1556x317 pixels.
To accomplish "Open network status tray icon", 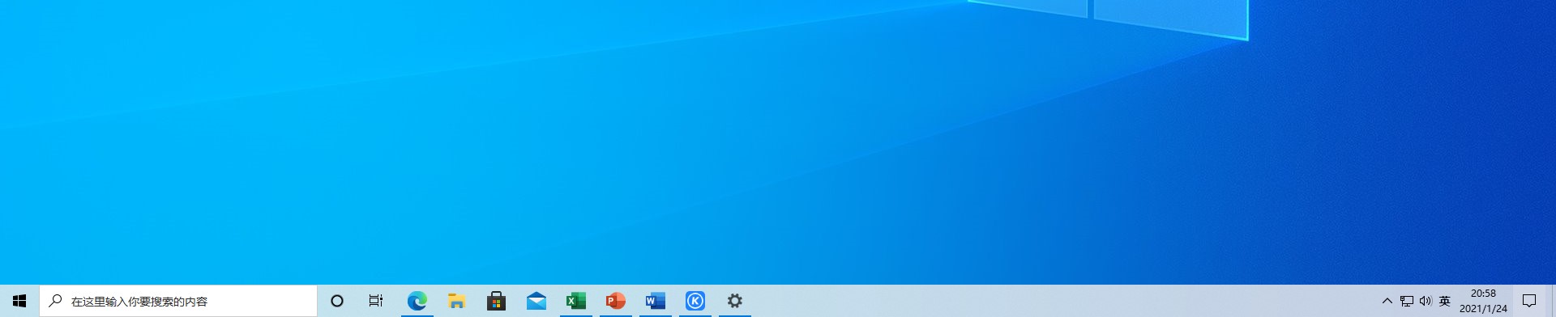I will [1407, 301].
